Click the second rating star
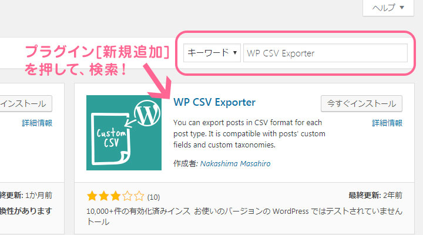This screenshot has height=235, width=423. (x=103, y=196)
